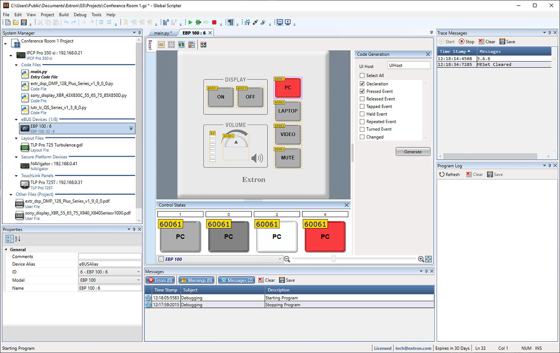Show control IDs with the ID icon
The image size is (560, 353).
pyautogui.click(x=161, y=45)
